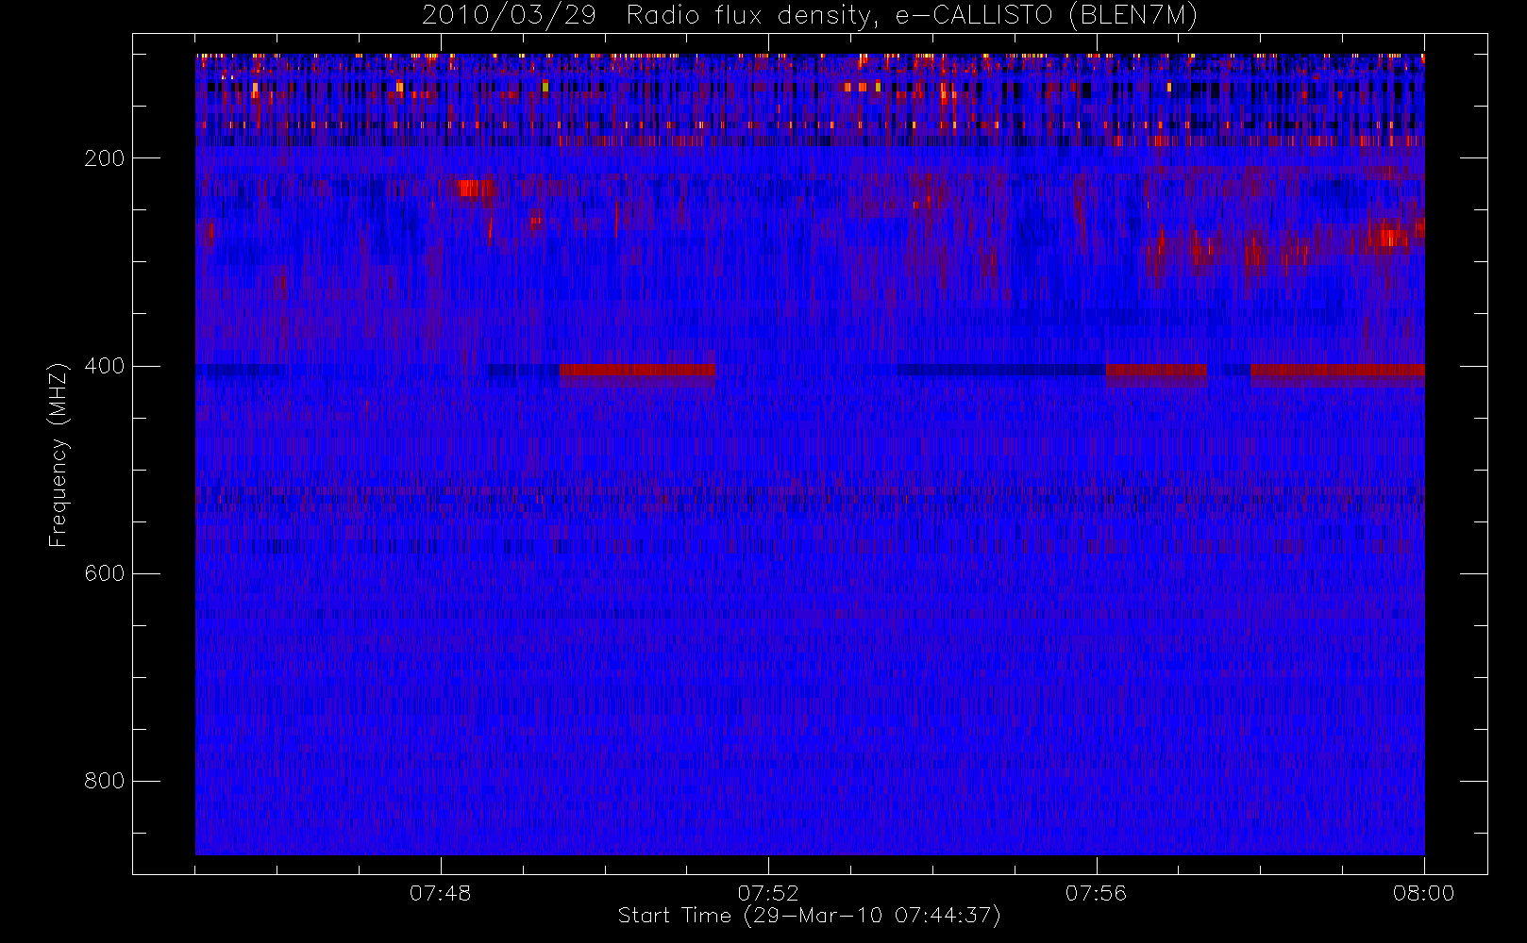Click the '200' frequency tick label

pyautogui.click(x=105, y=158)
